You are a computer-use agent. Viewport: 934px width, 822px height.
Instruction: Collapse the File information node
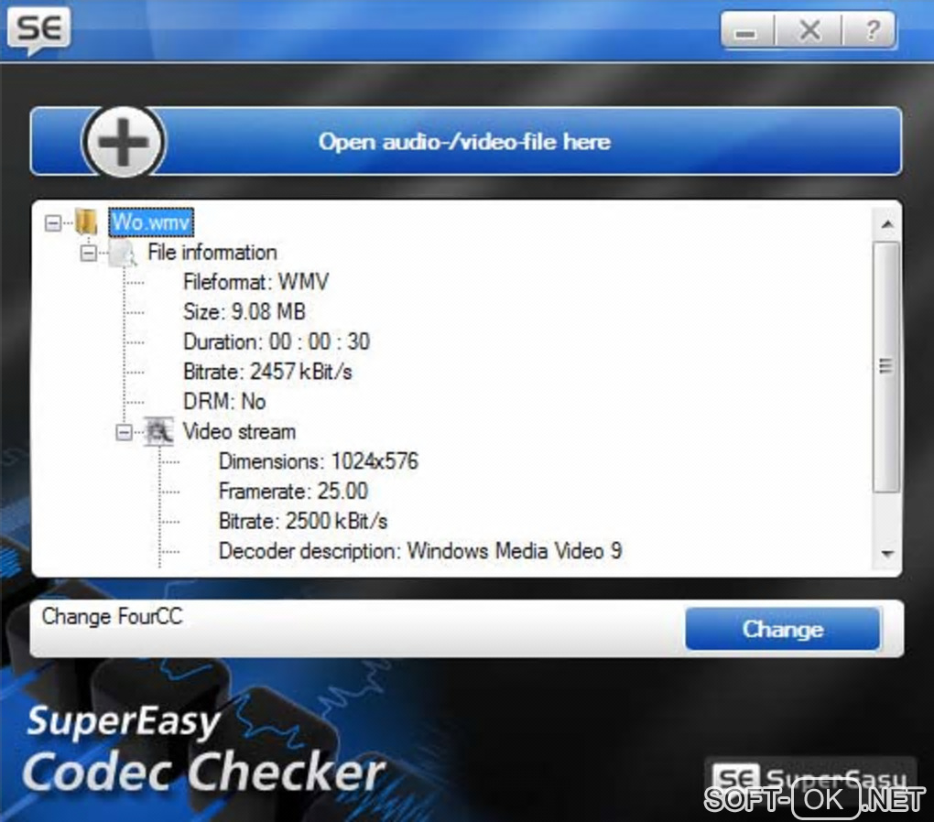(88, 254)
